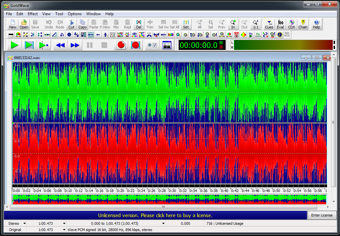Start recording with the red record button
340x236 pixels.
(121, 45)
